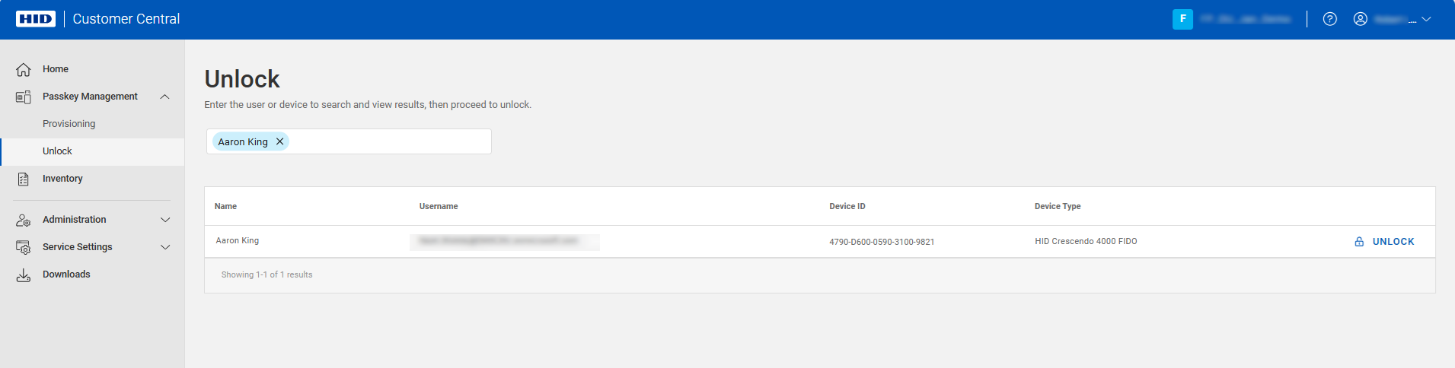
Task: Click the user profile avatar icon
Action: [x=1360, y=19]
